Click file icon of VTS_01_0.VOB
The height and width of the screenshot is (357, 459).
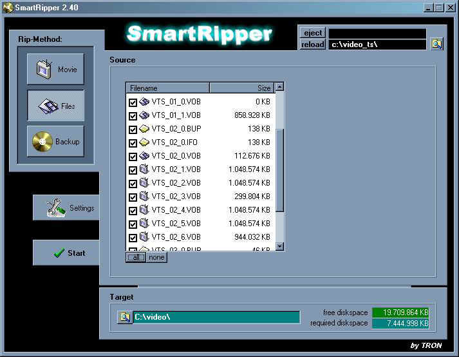coord(144,101)
